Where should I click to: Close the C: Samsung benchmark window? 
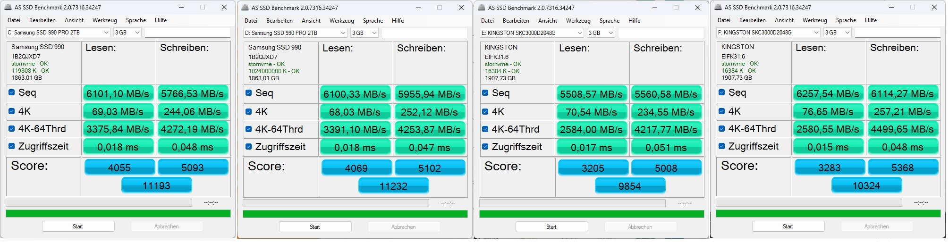pos(224,7)
